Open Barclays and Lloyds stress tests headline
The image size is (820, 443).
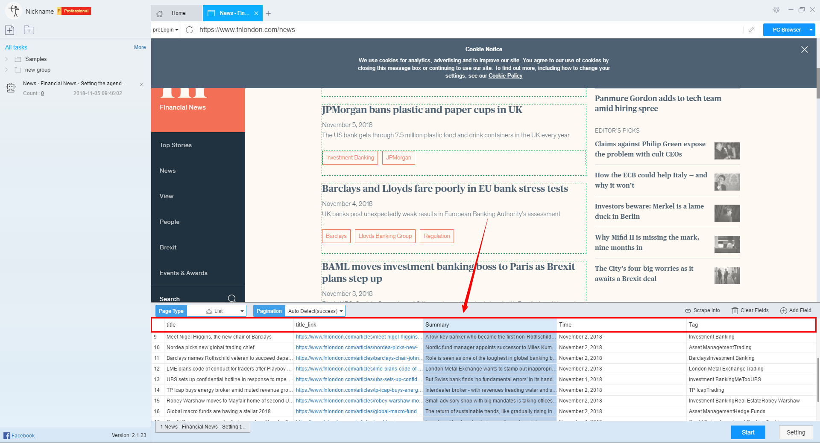pos(445,189)
